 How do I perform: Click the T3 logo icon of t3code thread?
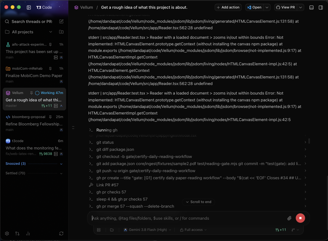pyautogui.click(x=8, y=141)
